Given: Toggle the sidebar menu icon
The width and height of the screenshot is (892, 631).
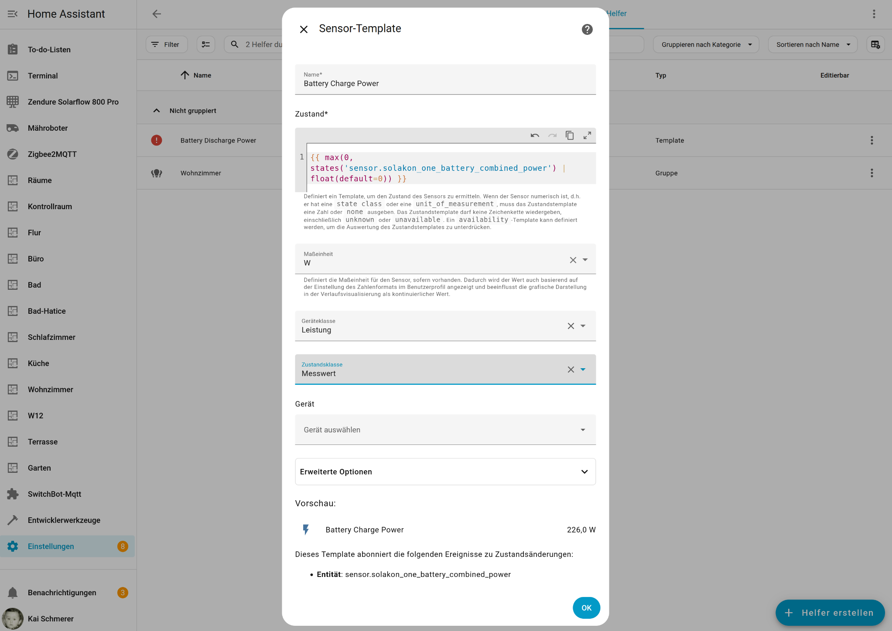Looking at the screenshot, I should pyautogui.click(x=12, y=14).
